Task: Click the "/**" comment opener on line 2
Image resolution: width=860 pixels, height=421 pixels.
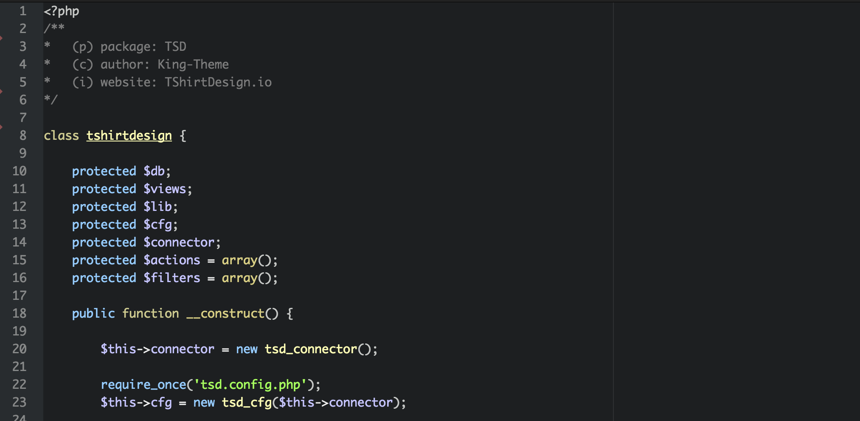Action: click(x=54, y=28)
